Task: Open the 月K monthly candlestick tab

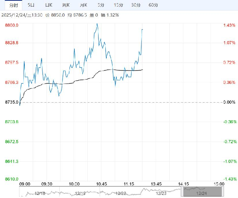Action: click(x=83, y=5)
